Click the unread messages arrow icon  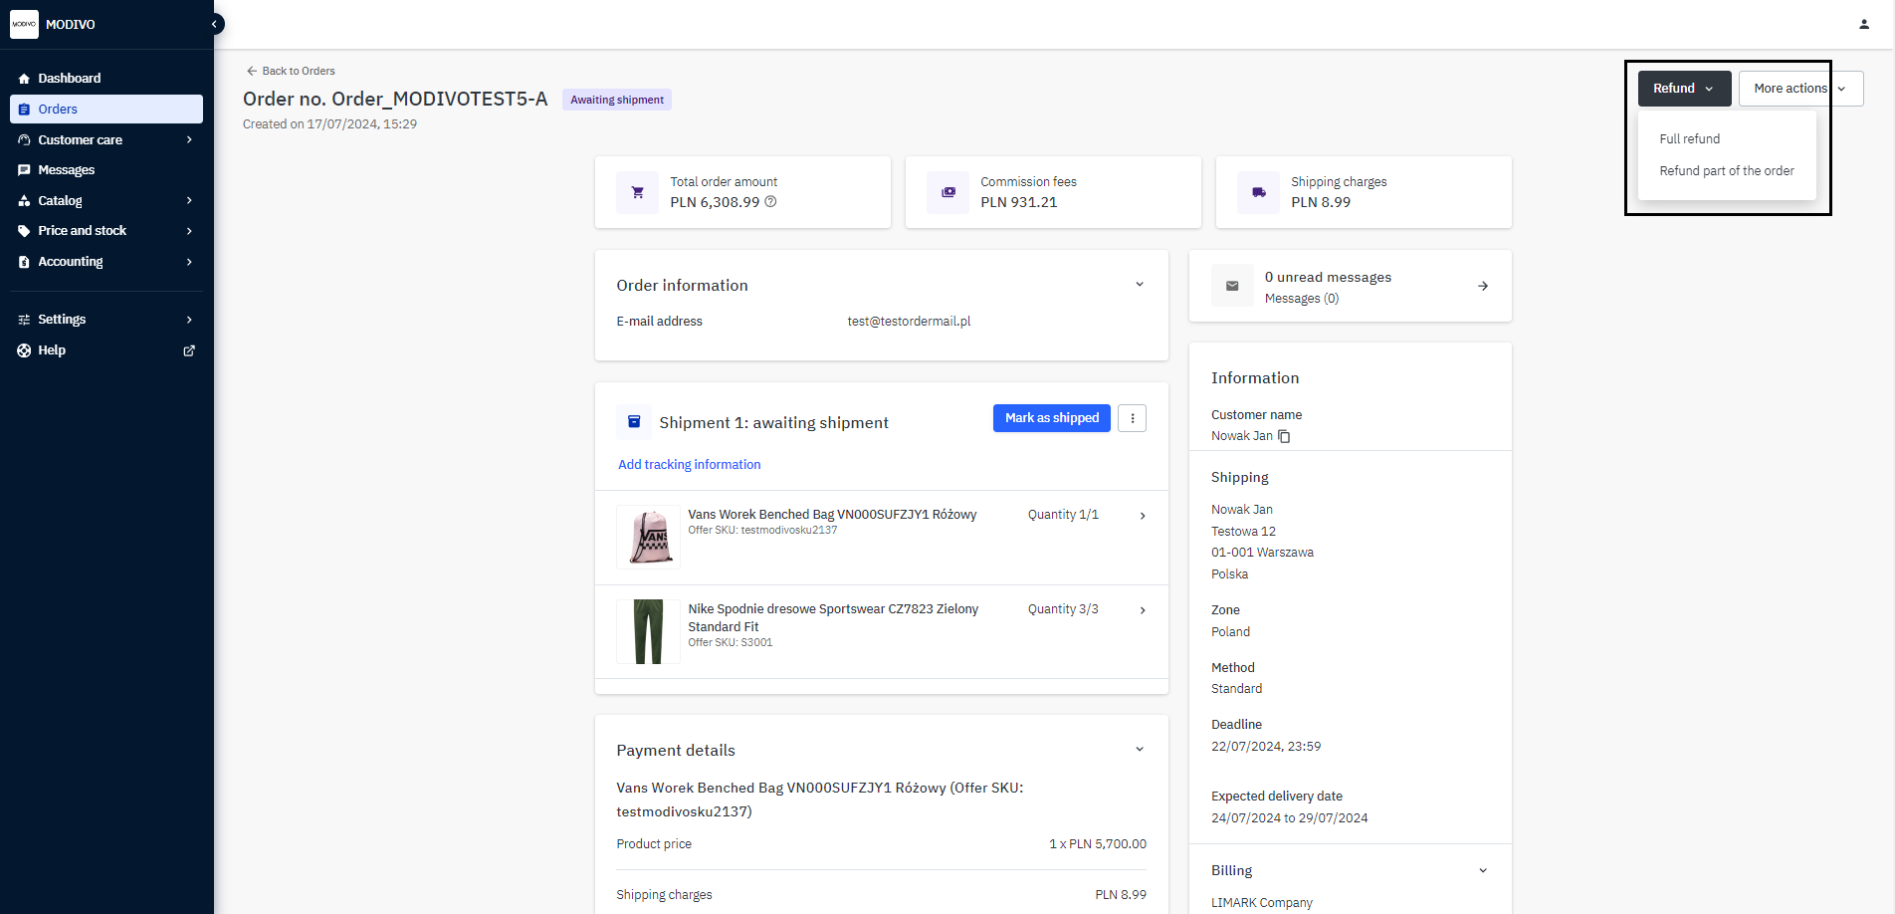1482,286
